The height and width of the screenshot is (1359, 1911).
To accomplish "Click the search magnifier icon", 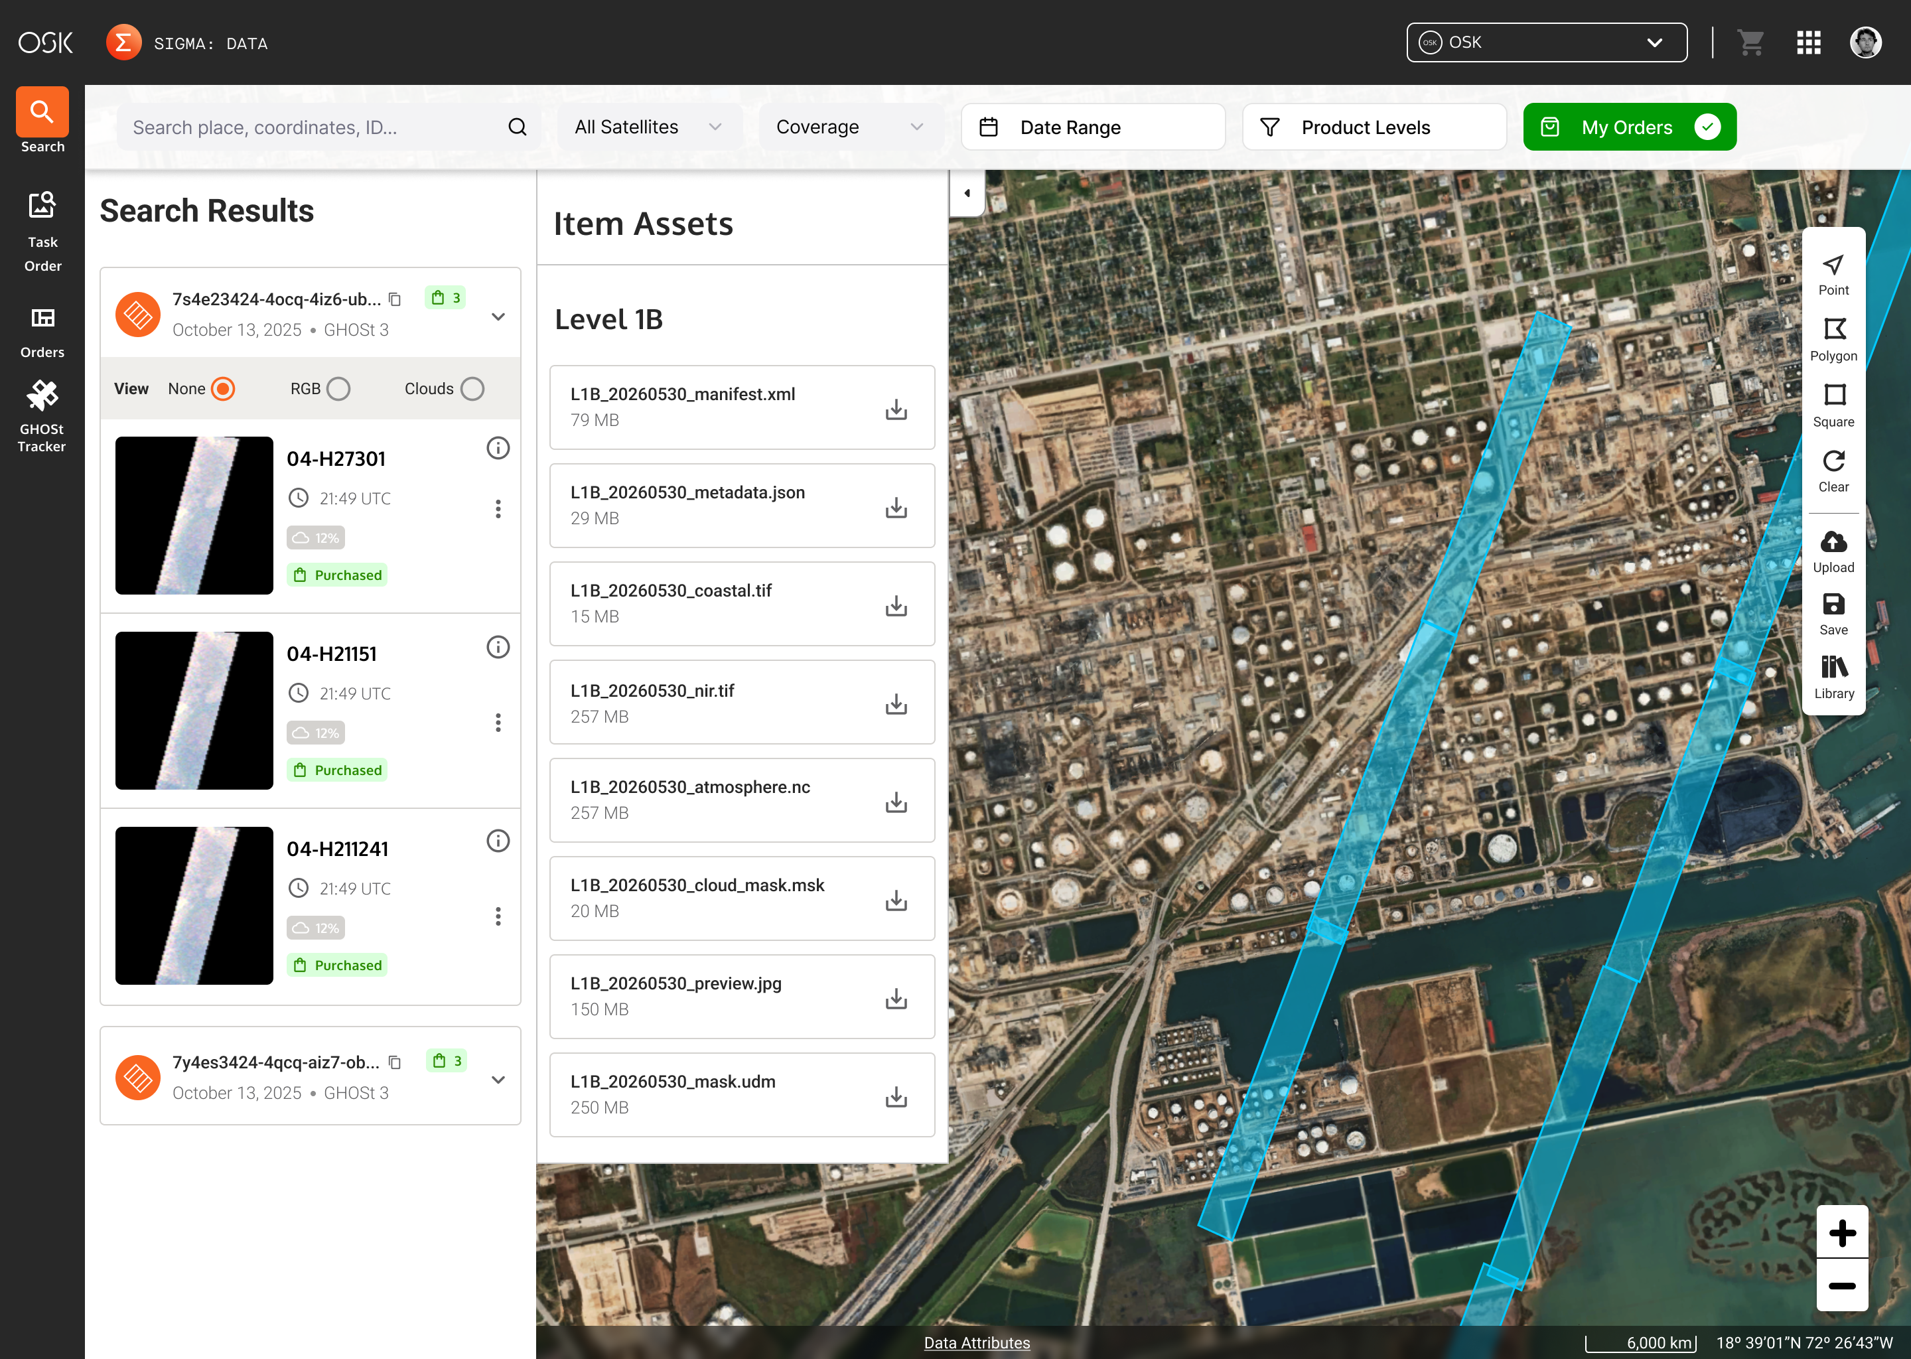I will pos(517,127).
